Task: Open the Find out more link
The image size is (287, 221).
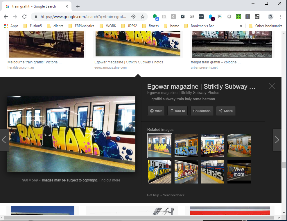Action: (x=109, y=180)
